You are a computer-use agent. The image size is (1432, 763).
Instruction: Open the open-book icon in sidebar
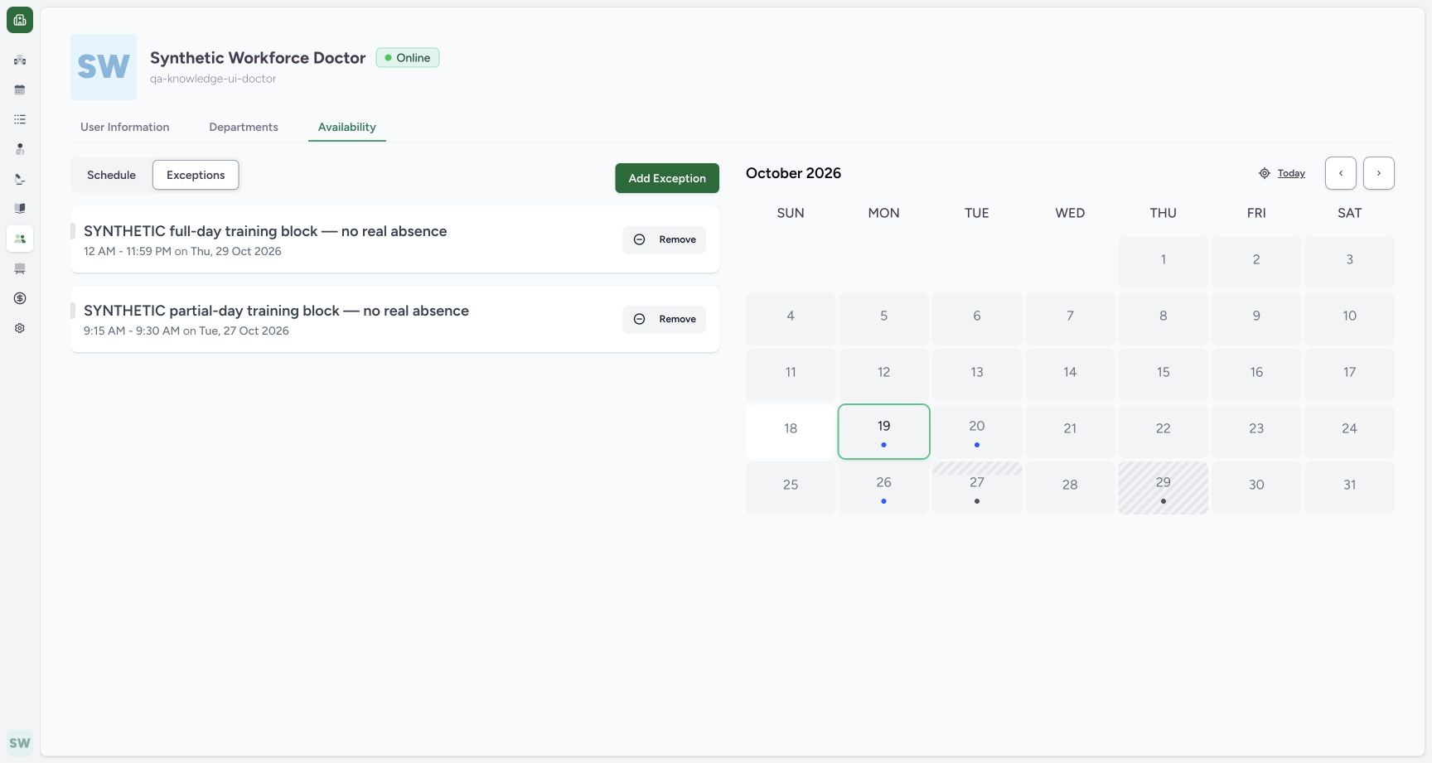pyautogui.click(x=20, y=209)
